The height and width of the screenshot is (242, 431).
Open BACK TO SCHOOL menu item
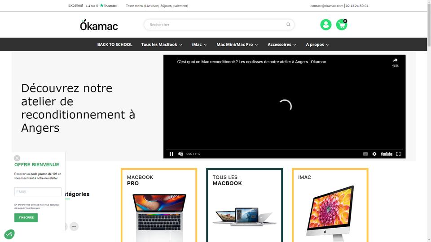tap(114, 44)
